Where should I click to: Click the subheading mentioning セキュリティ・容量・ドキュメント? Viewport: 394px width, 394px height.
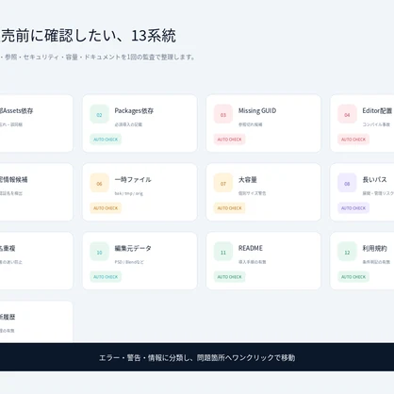(98, 57)
